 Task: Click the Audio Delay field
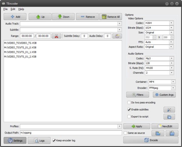point(108,36)
